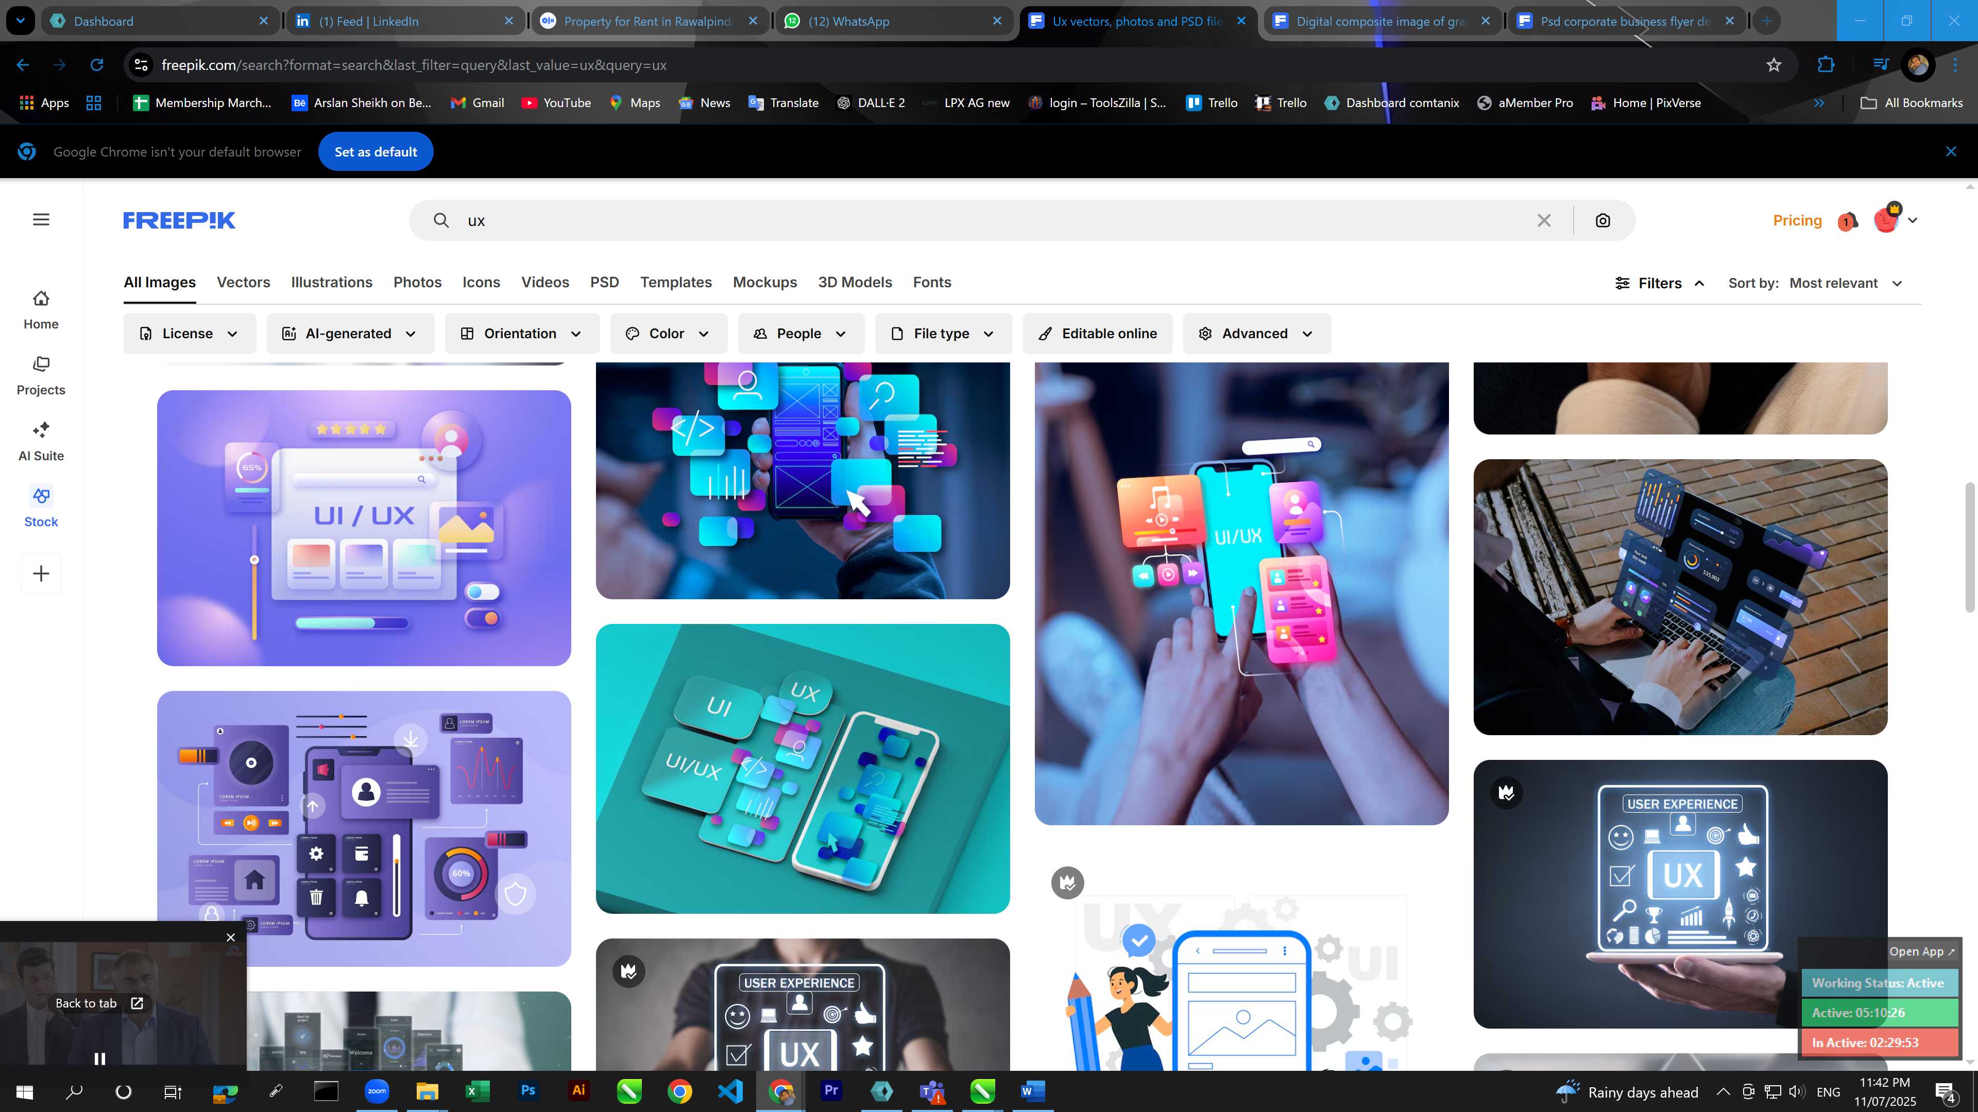Collapse the Filters panel
The width and height of the screenshot is (1978, 1112).
1660,283
